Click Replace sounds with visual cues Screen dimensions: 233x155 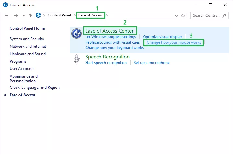click(x=112, y=42)
